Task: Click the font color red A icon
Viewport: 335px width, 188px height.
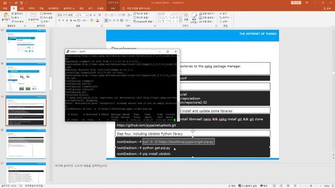Action: tap(97, 20)
